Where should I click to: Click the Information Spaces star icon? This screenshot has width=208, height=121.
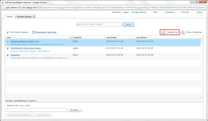coord(8,32)
